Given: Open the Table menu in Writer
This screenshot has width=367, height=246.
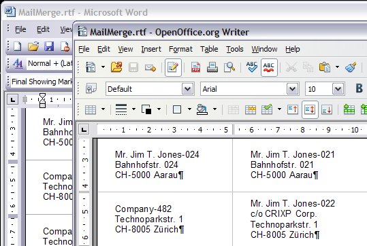Looking at the screenshot, I should tap(209, 49).
